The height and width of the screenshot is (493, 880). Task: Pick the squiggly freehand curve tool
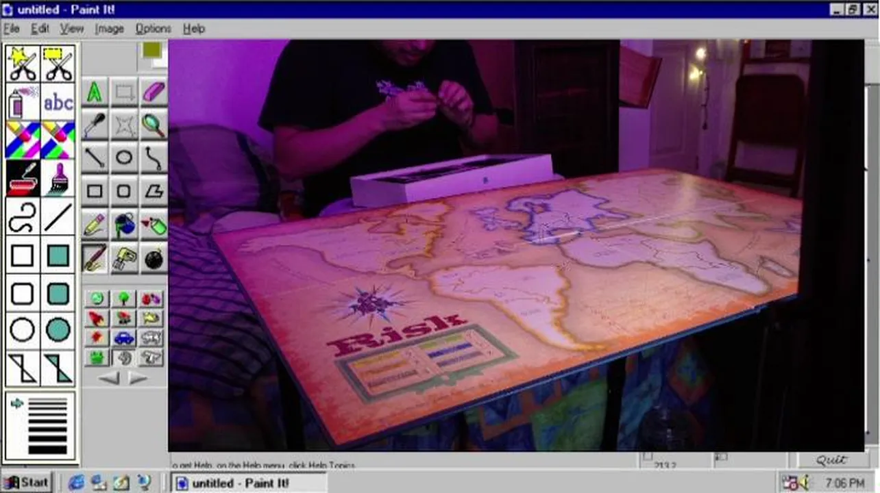[22, 217]
